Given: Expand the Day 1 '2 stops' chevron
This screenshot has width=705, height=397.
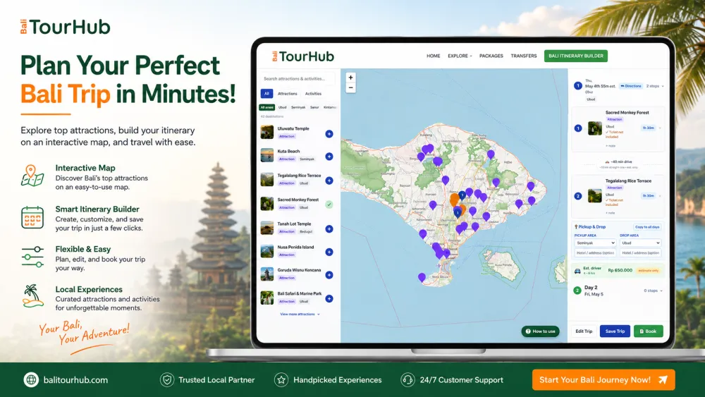Looking at the screenshot, I should [x=663, y=86].
